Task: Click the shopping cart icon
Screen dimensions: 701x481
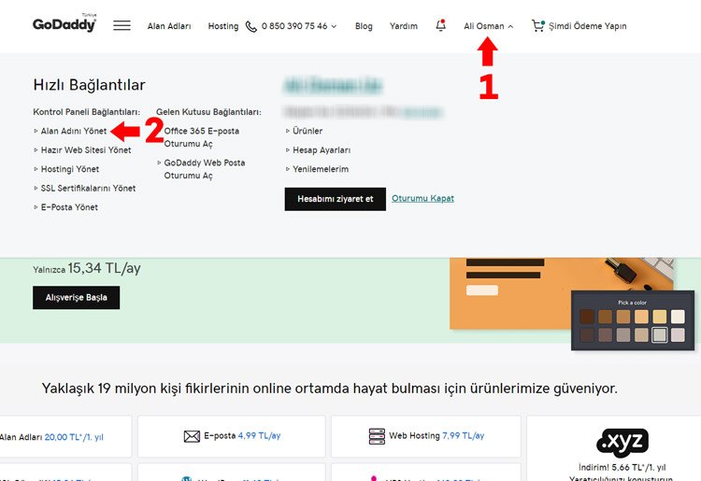Action: 537,26
